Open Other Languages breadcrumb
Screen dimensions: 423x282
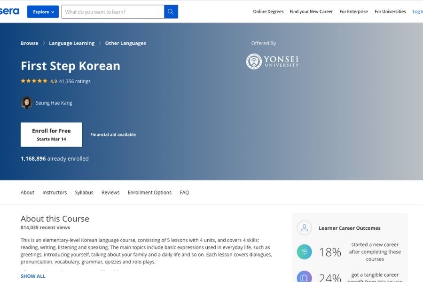click(125, 43)
